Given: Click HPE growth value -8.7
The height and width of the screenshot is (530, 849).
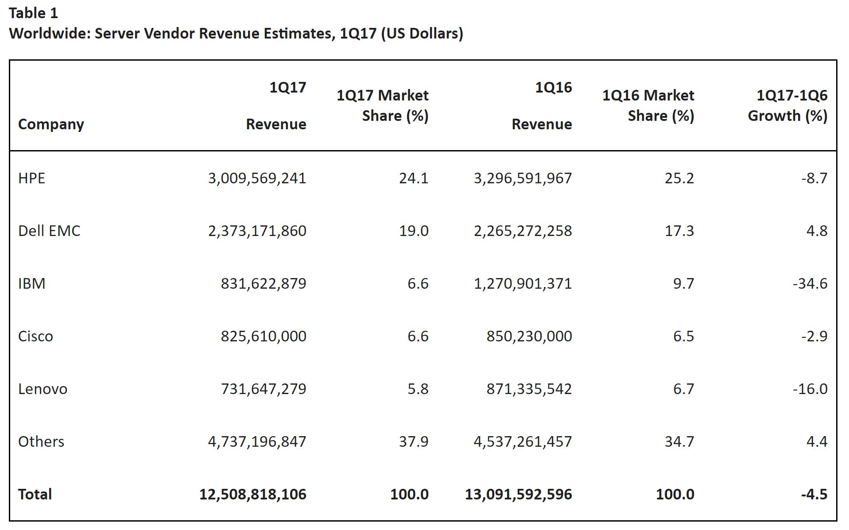Looking at the screenshot, I should pos(814,178).
